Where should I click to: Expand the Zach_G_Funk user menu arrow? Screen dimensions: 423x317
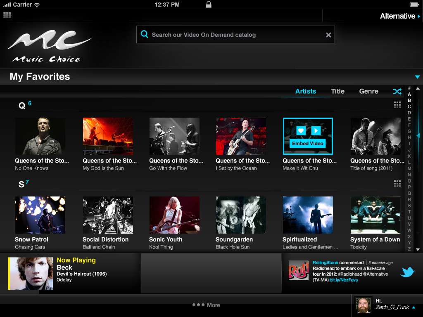point(414,308)
